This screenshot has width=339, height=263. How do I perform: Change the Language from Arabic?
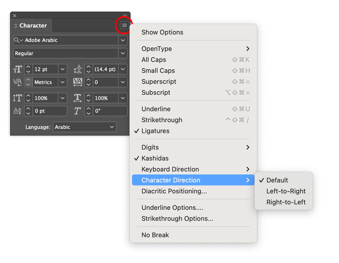85,127
